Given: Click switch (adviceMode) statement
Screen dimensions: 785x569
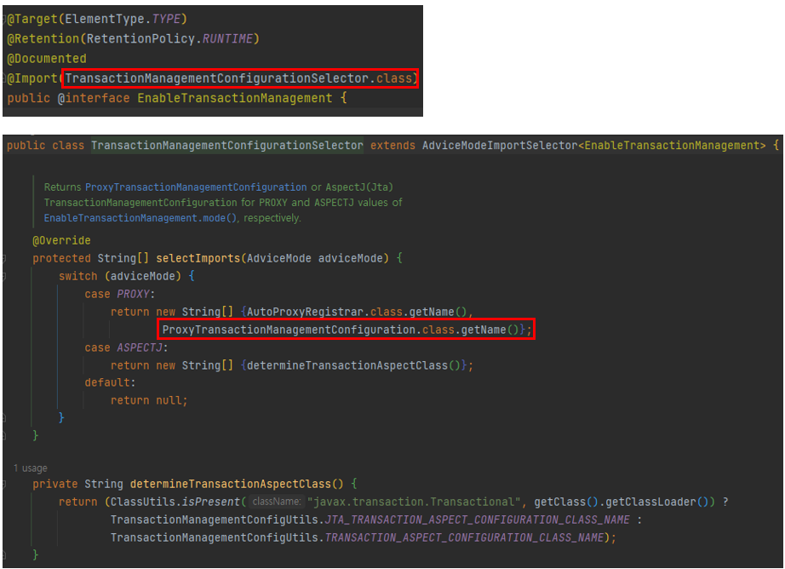Looking at the screenshot, I should [120, 277].
